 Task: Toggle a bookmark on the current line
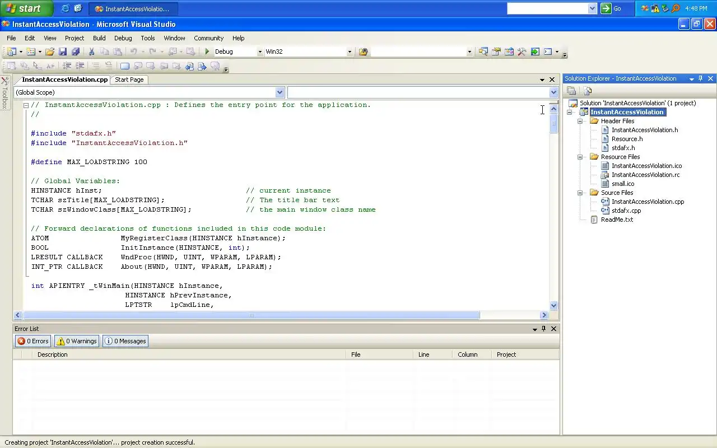124,66
